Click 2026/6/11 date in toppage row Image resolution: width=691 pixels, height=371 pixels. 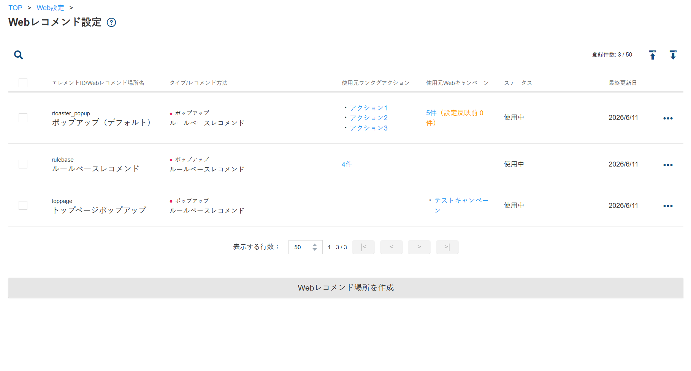[623, 206]
